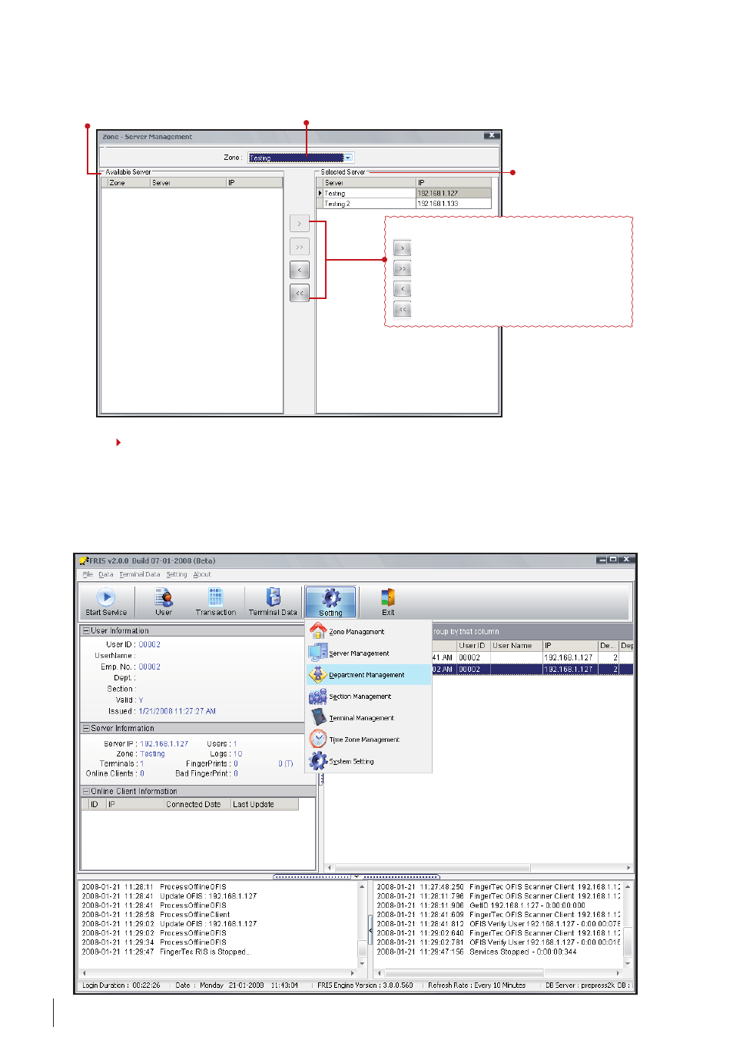Viewport: 733px width, 1047px height.
Task: Collapse the Server Information section
Action: (x=86, y=728)
